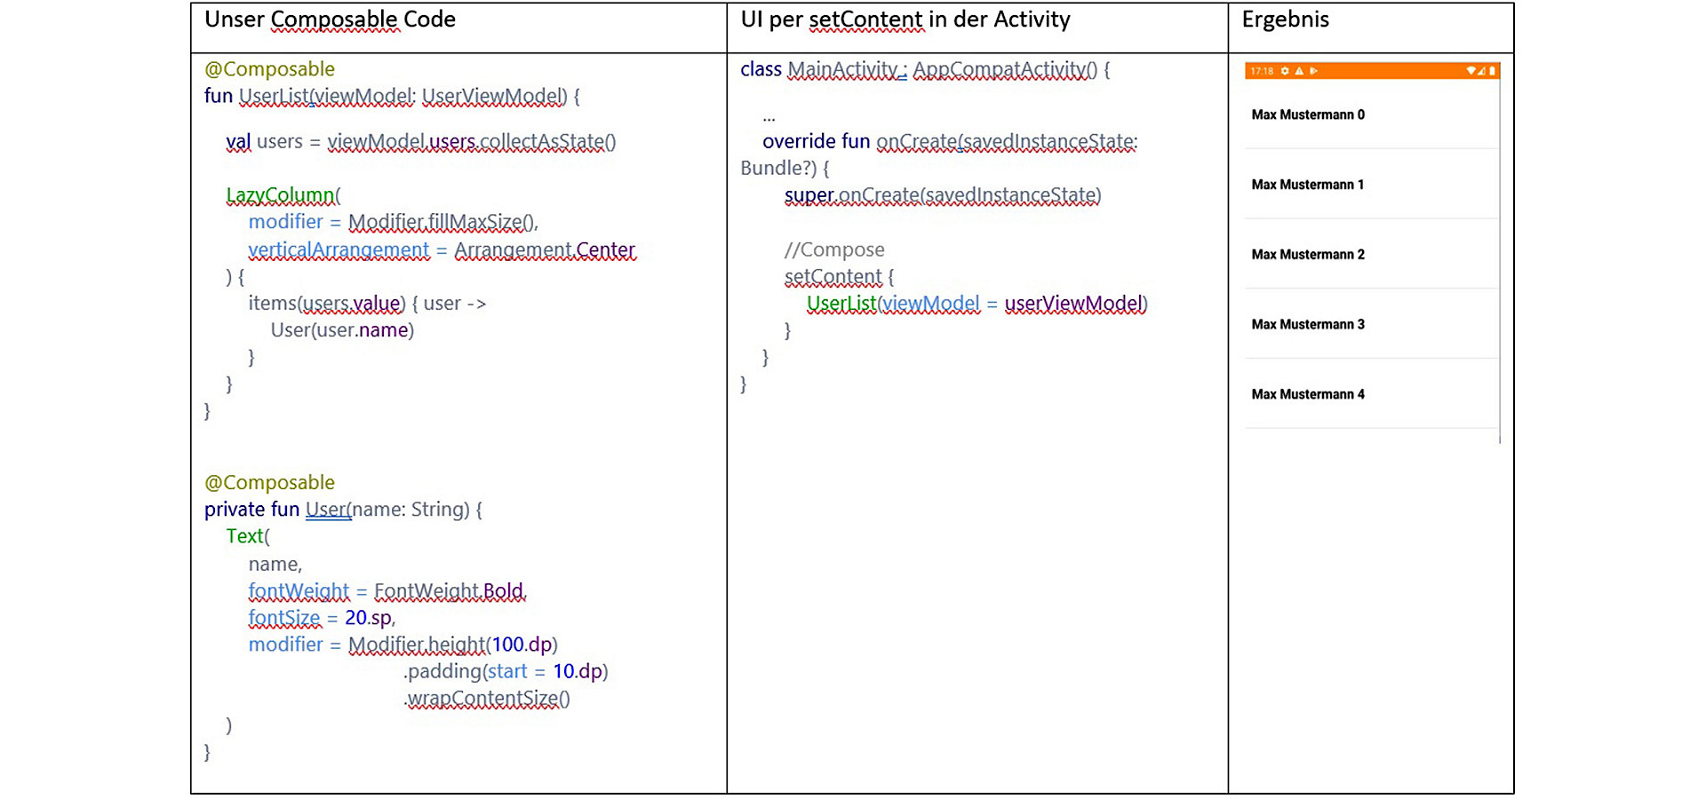The width and height of the screenshot is (1706, 799).
Task: Click the settings gear icon in the status bar
Action: pos(1285,71)
